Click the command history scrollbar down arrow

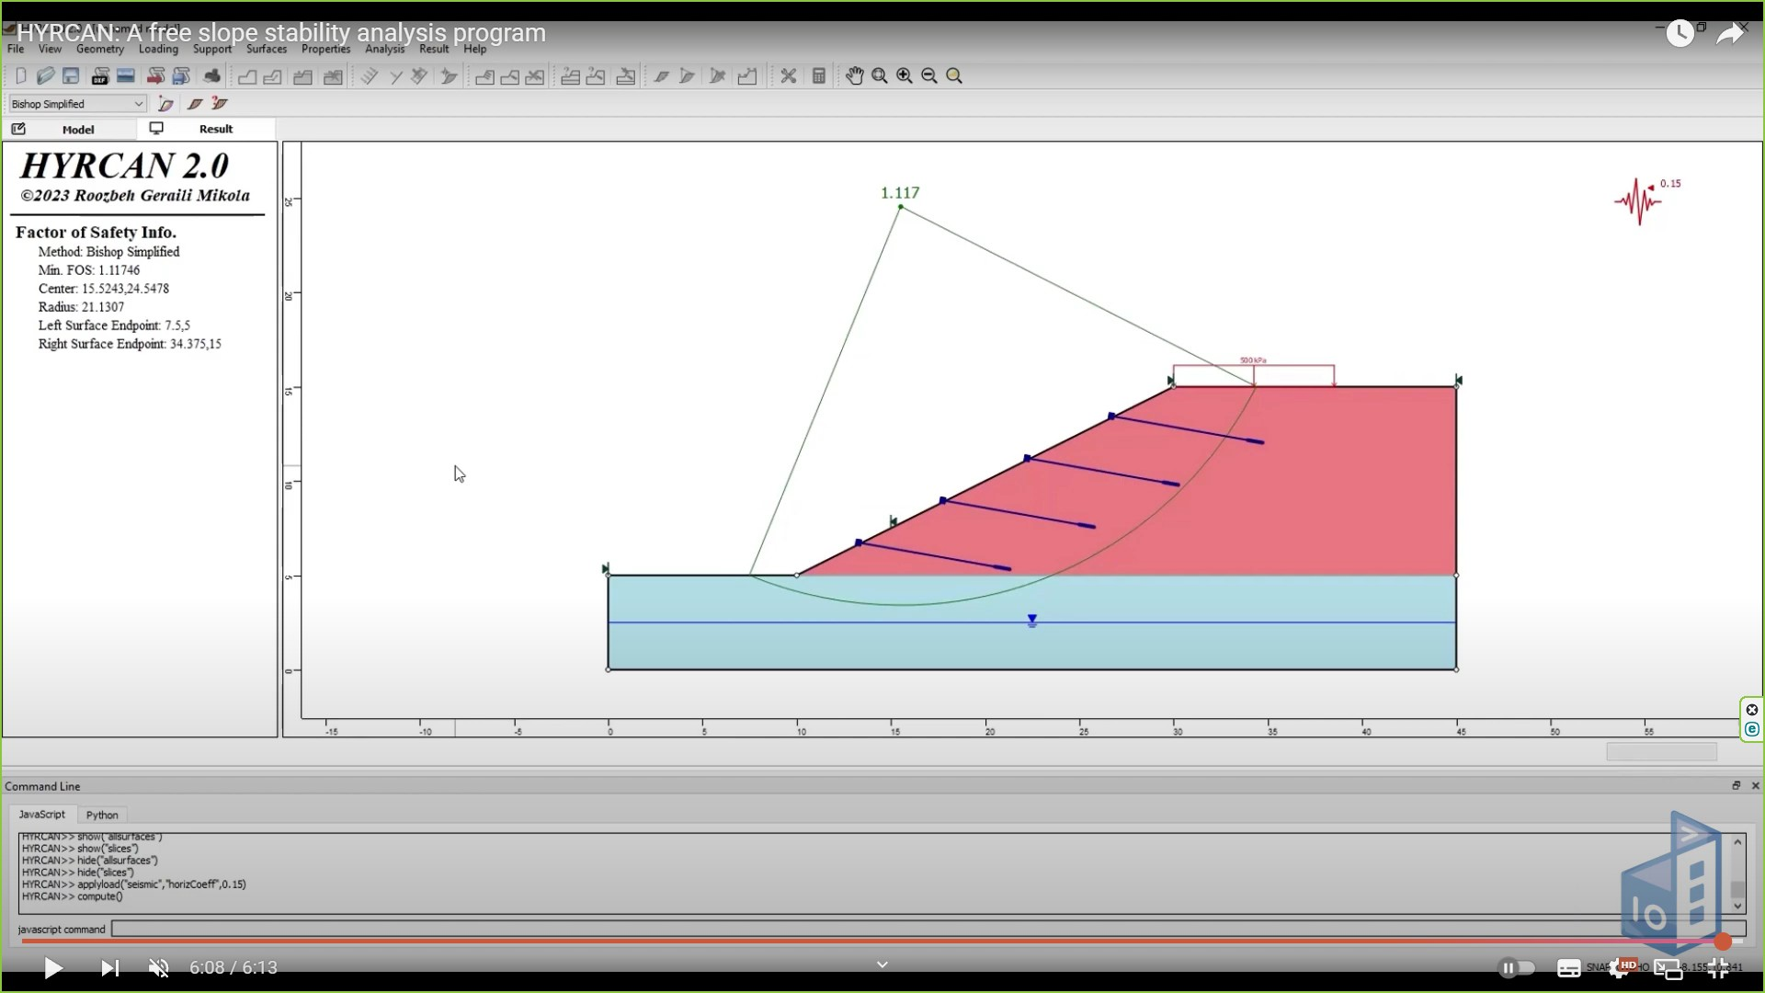(x=1737, y=907)
